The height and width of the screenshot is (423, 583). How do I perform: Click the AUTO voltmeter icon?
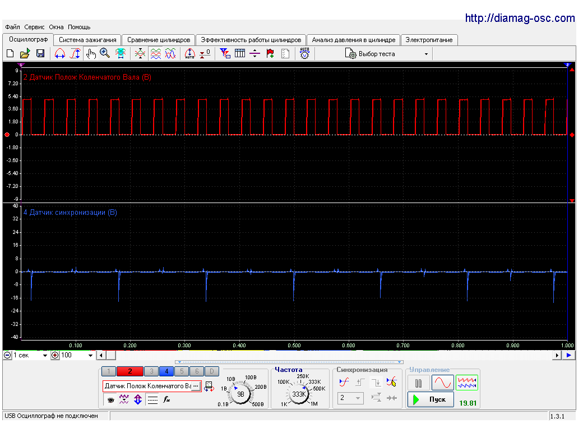point(304,54)
